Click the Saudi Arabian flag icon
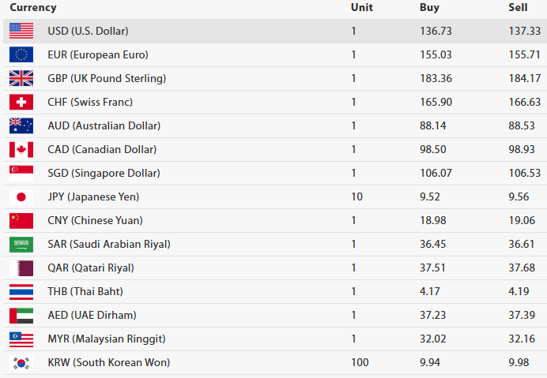This screenshot has height=378, width=547. pyautogui.click(x=21, y=244)
